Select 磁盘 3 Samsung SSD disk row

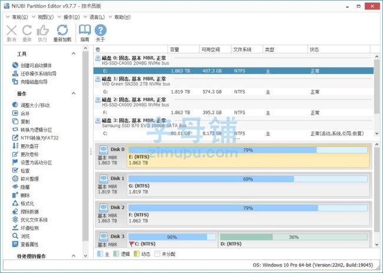point(233,123)
